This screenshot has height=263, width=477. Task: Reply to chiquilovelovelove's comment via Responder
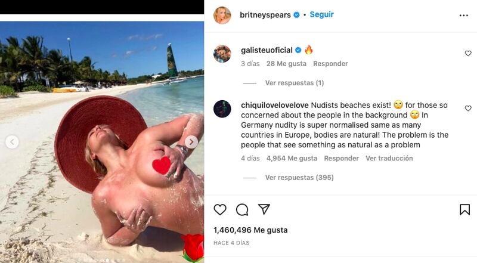[341, 158]
